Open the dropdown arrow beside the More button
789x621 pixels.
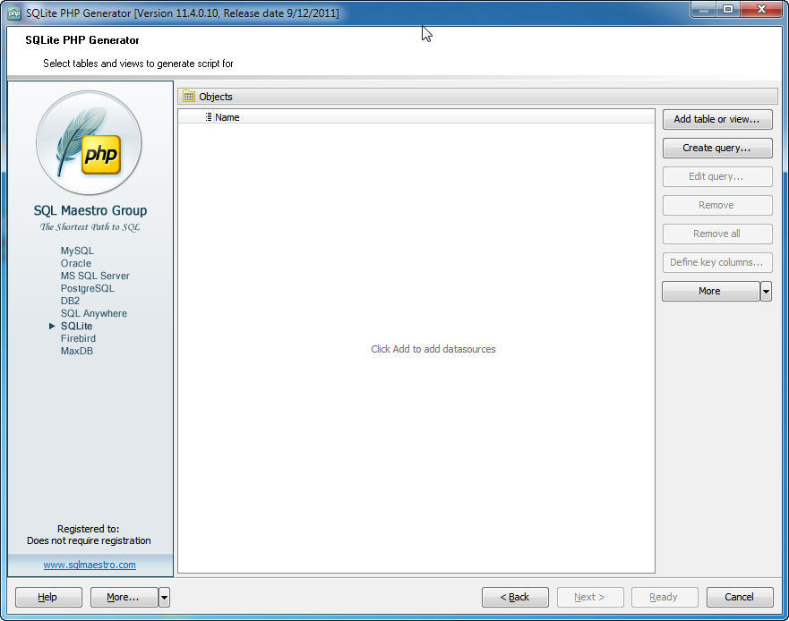point(766,291)
